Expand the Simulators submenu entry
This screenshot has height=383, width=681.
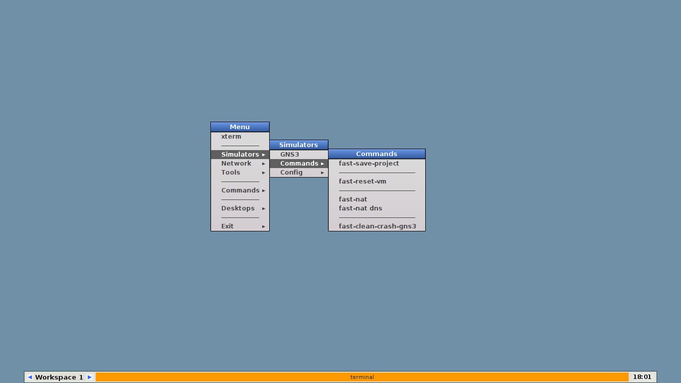[x=240, y=155]
